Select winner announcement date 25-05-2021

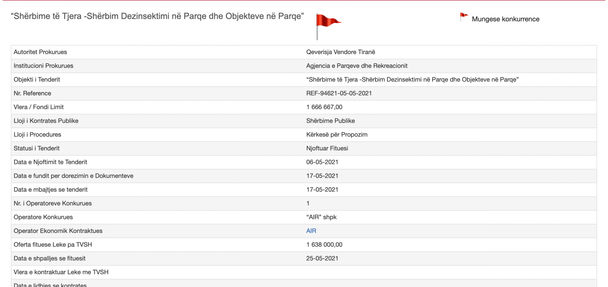point(322,258)
